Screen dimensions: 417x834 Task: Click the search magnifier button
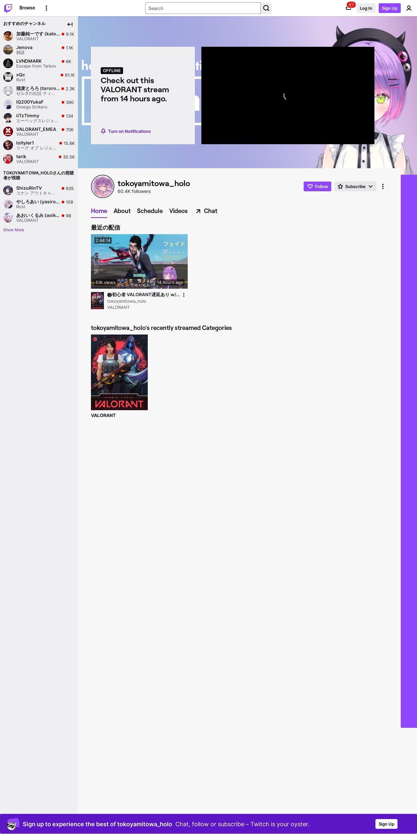tap(266, 8)
